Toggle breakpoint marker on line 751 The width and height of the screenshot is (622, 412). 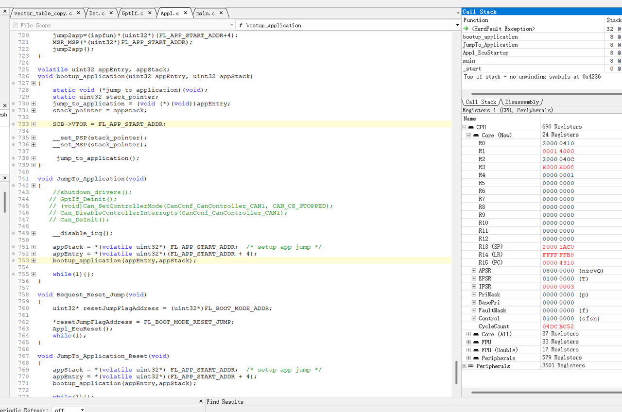point(13,247)
